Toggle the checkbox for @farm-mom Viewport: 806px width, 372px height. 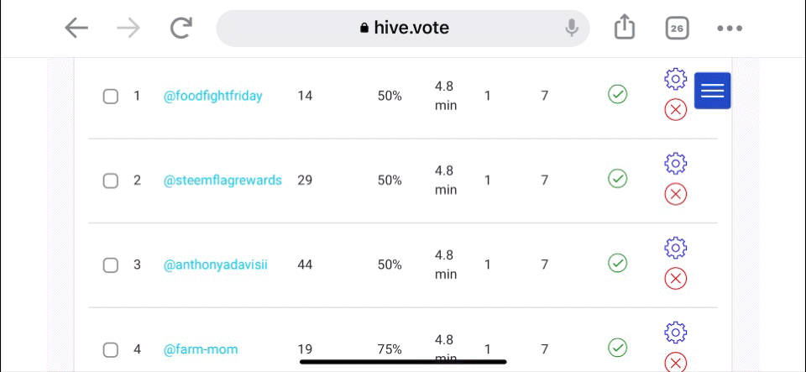111,350
